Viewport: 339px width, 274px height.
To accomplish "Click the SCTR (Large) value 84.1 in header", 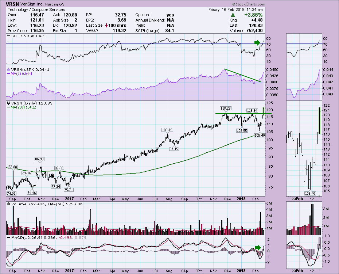I will tap(169, 31).
